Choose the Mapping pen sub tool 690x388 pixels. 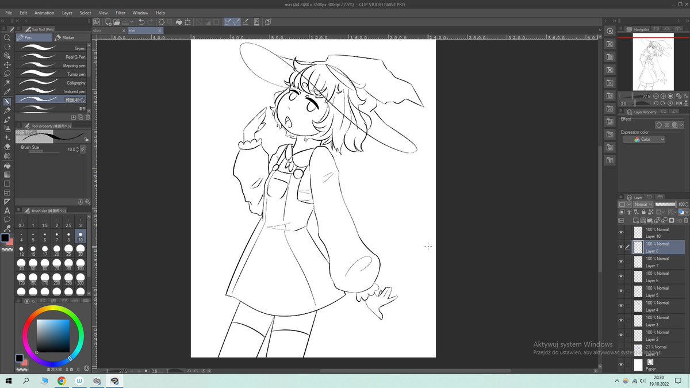(x=51, y=66)
